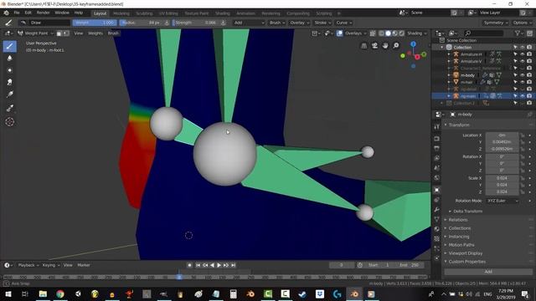The width and height of the screenshot is (536, 301).
Task: Open the Render menu
Action: pos(43,13)
